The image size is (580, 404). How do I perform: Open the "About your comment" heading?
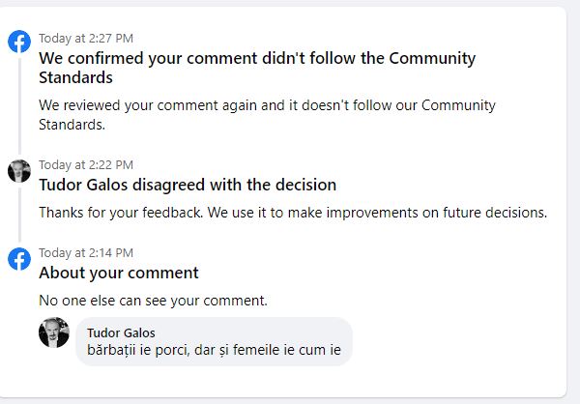[119, 273]
